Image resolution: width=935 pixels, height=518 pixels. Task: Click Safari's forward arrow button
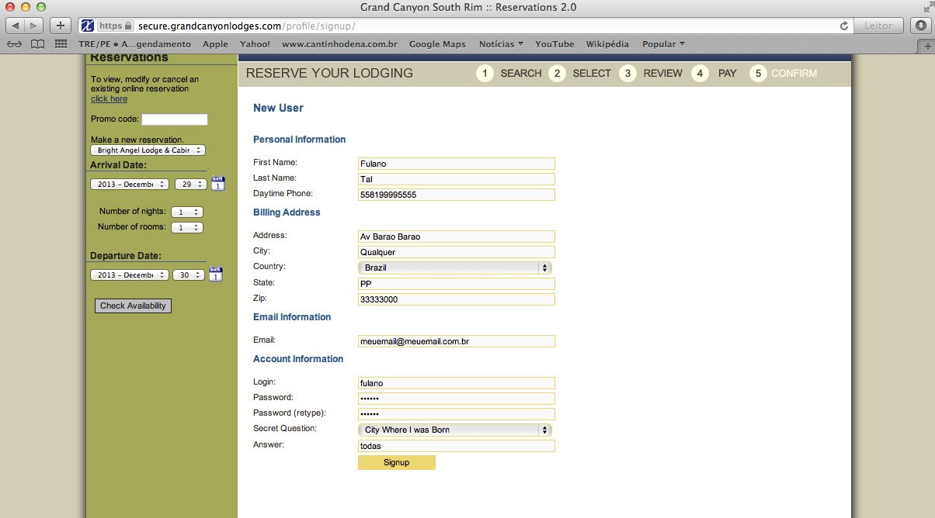pyautogui.click(x=33, y=26)
